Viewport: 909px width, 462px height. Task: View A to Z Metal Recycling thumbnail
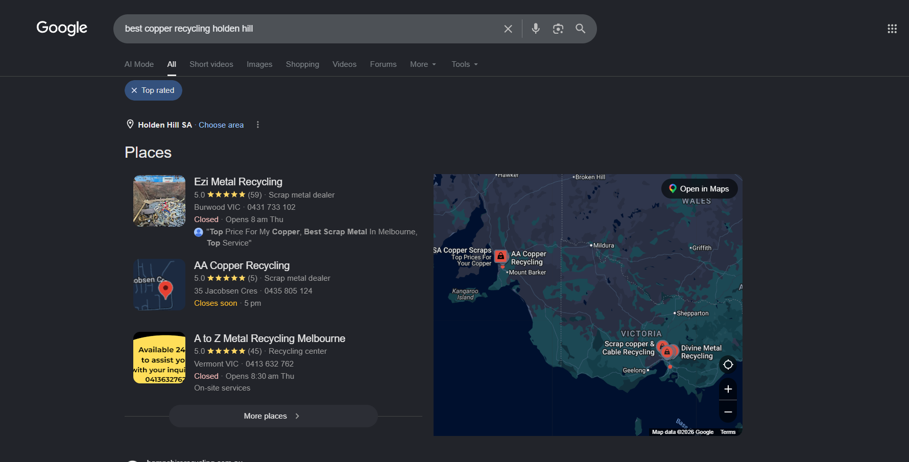tap(159, 358)
